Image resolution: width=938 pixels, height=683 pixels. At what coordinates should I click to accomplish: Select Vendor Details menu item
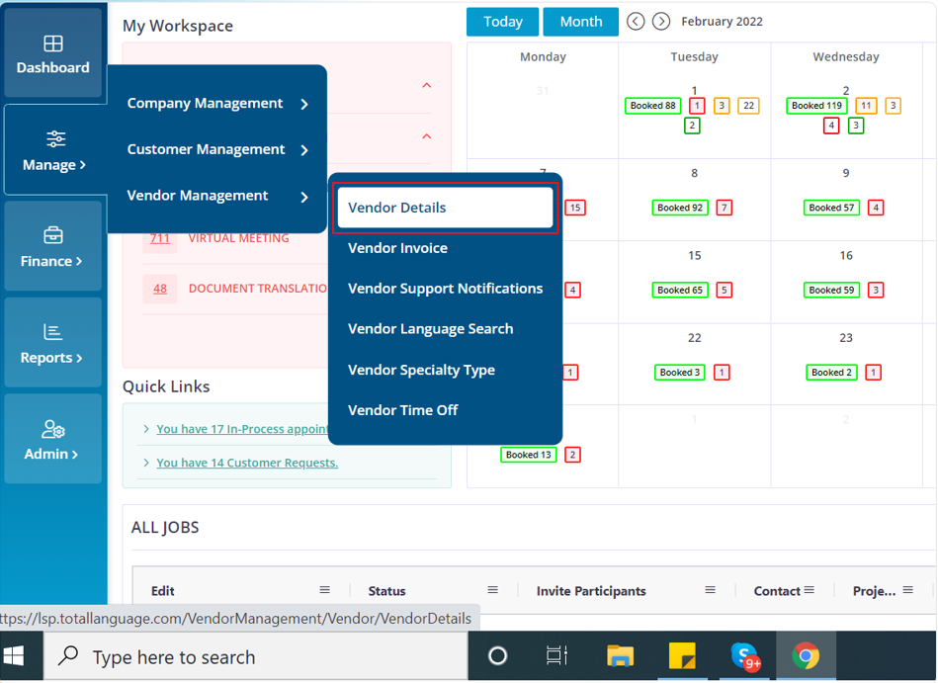(444, 208)
